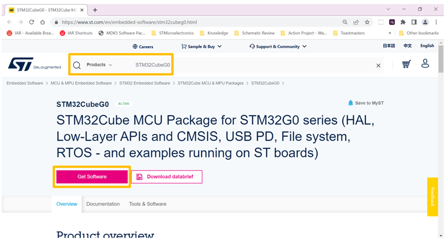Open the browser extensions puzzle icon
The width and height of the screenshot is (447, 242).
click(x=403, y=22)
